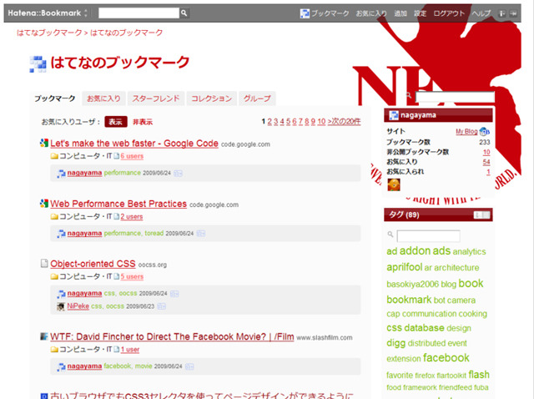This screenshot has height=399, width=534.
Task: Open 追加 in the top header
Action: coord(400,13)
